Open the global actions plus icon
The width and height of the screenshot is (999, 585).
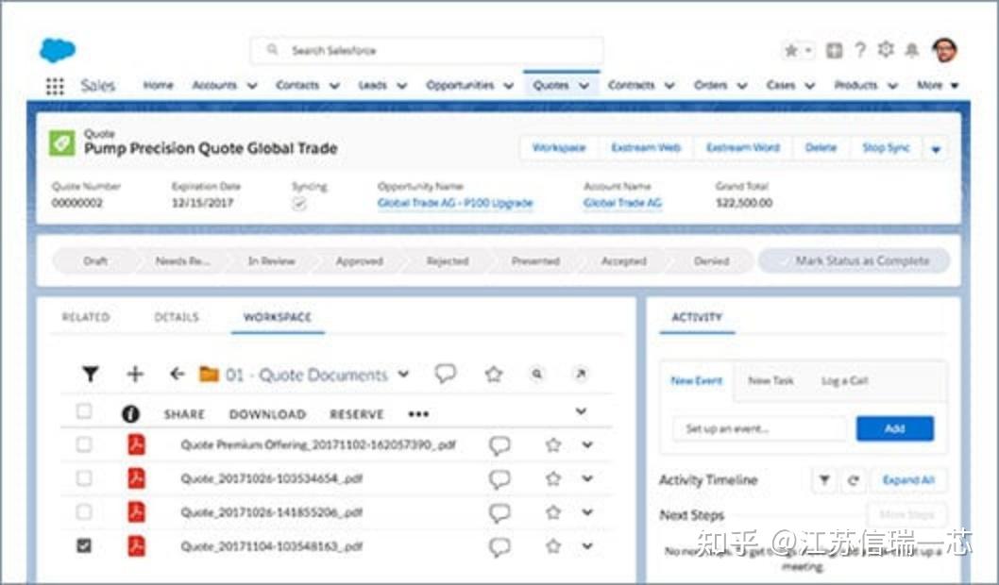[834, 50]
